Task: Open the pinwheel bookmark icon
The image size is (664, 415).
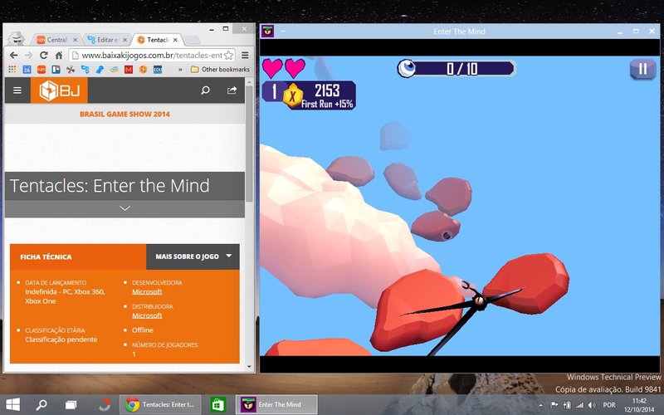Action: point(71,70)
